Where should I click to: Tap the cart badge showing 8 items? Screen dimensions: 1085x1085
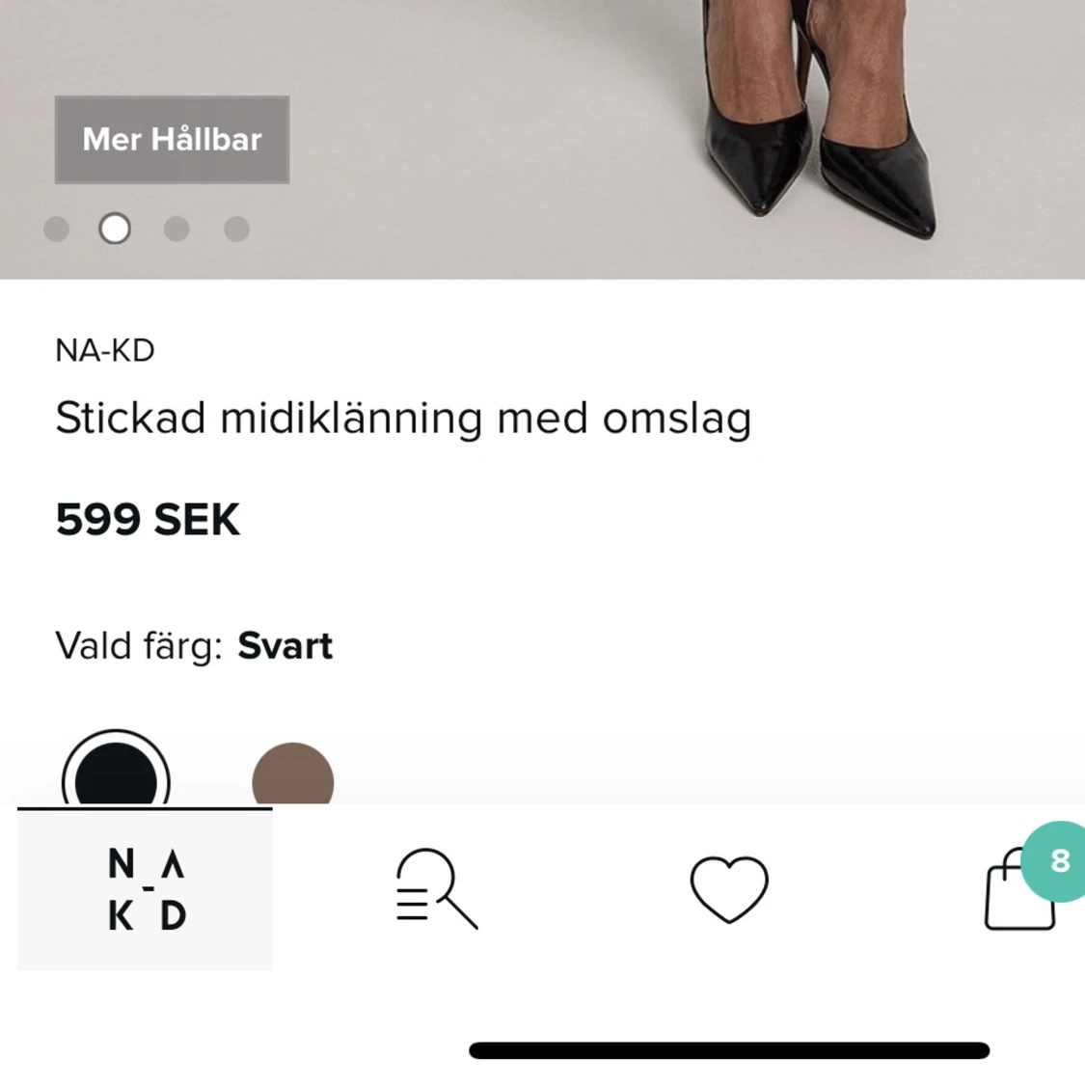pos(1060,862)
